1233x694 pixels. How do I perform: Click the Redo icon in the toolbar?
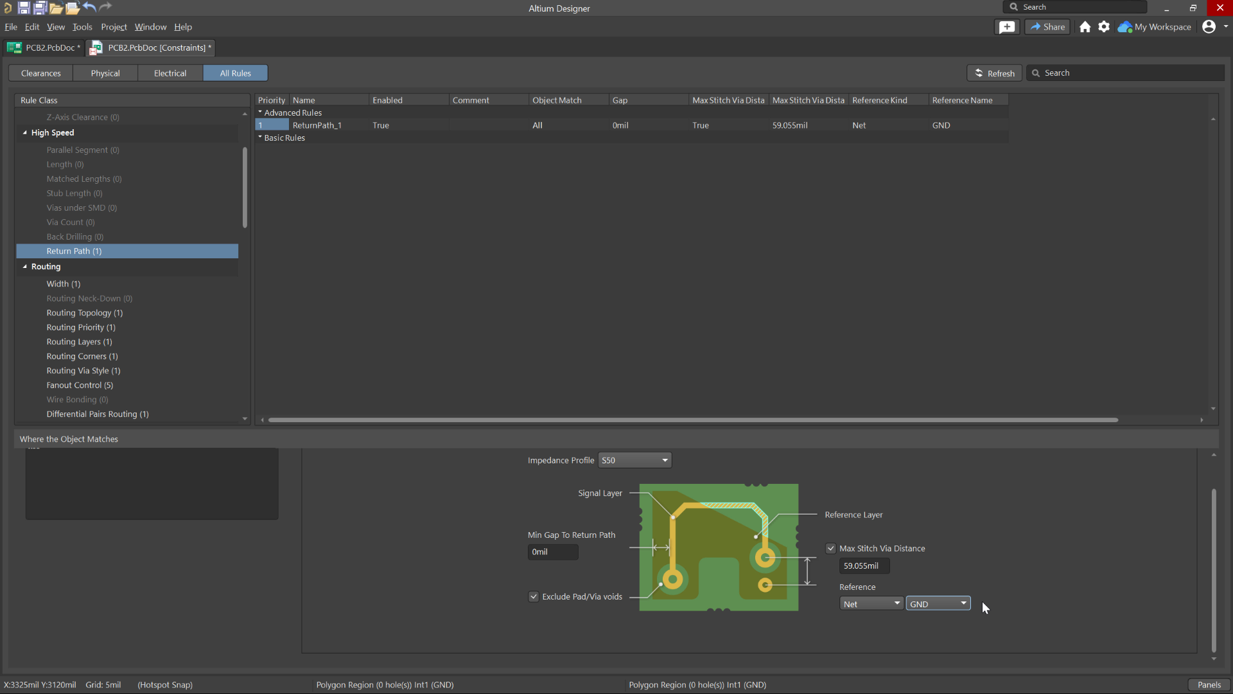tap(105, 8)
